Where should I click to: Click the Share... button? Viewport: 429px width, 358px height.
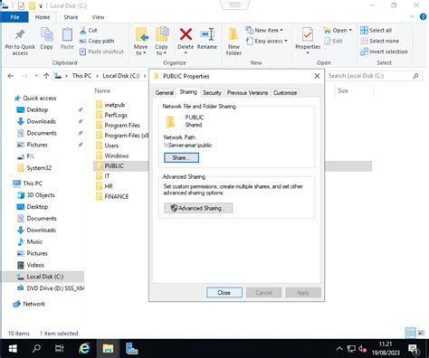[181, 157]
